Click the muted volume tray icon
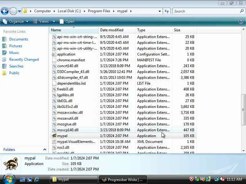 (222, 179)
